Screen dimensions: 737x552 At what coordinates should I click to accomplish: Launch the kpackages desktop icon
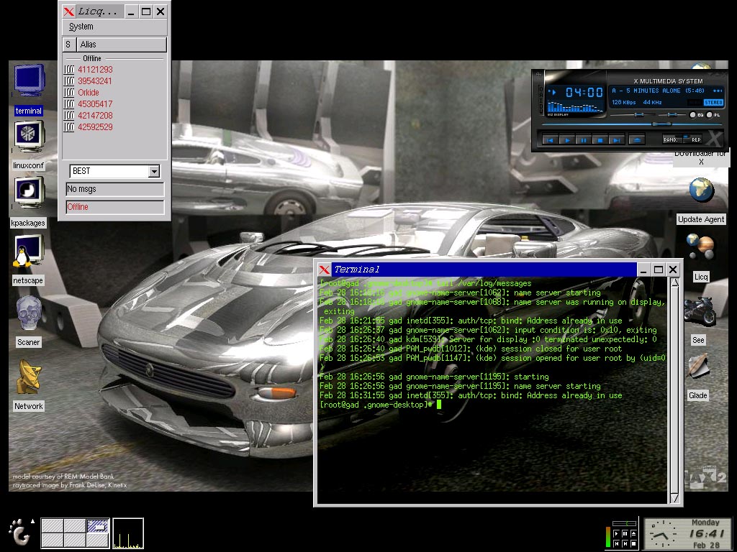click(29, 193)
